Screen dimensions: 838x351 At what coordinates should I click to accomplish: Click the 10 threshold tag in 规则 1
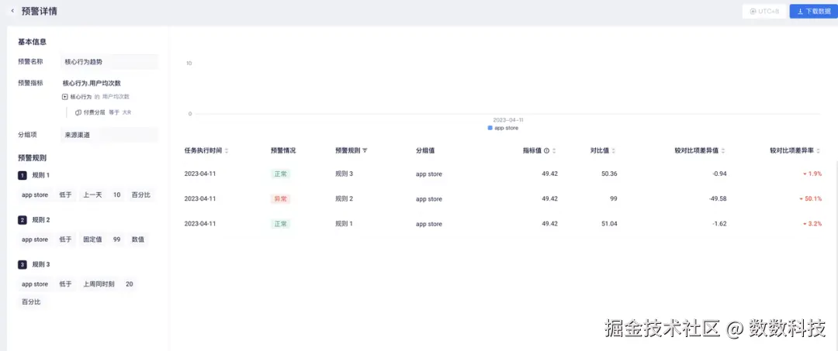[x=116, y=195]
